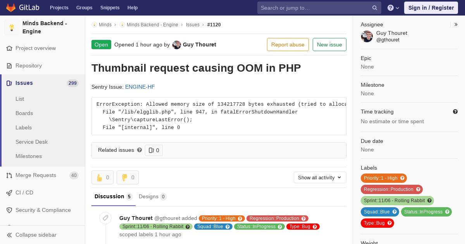Screen dimensions: 465x244
Task: Click help icon on sidebar Type::Bug label
Action: coord(389,223)
